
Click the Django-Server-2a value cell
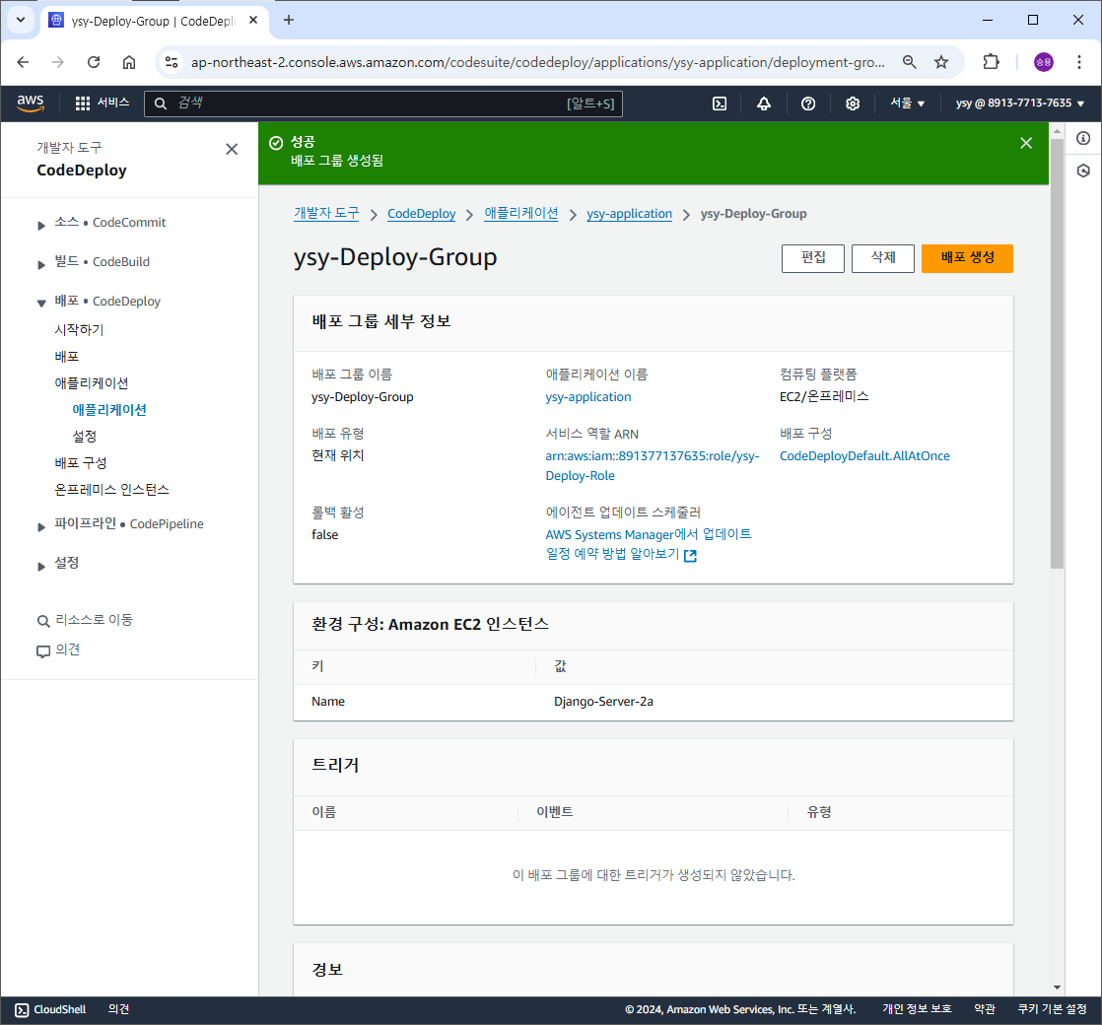pos(603,702)
